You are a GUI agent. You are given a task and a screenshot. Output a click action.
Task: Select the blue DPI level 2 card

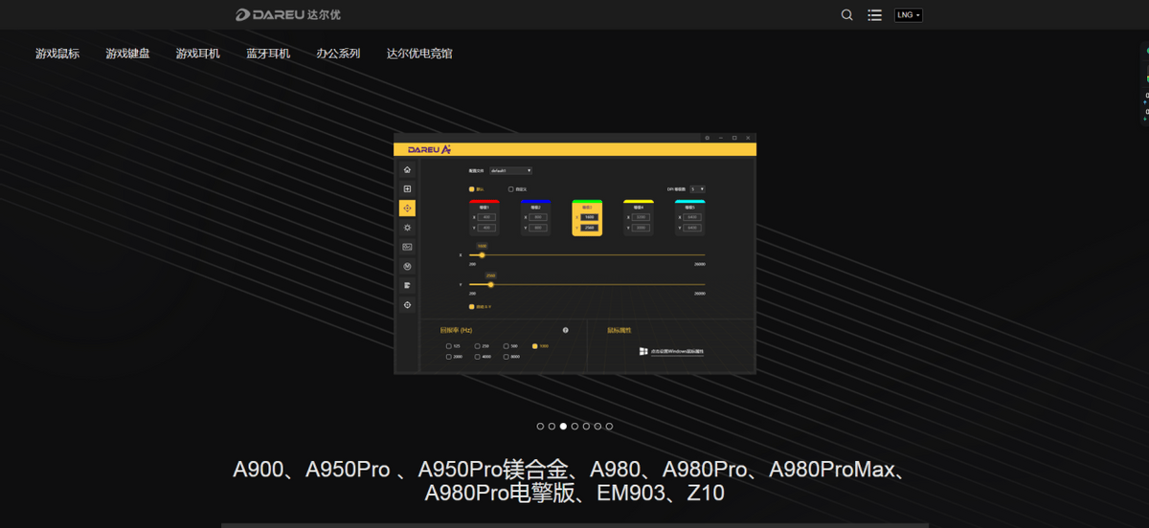pyautogui.click(x=536, y=218)
